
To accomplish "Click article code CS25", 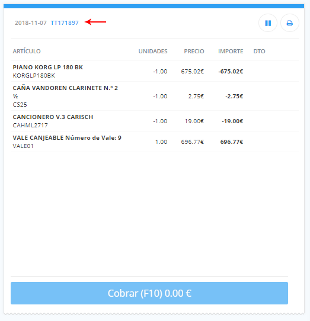I will pyautogui.click(x=20, y=105).
